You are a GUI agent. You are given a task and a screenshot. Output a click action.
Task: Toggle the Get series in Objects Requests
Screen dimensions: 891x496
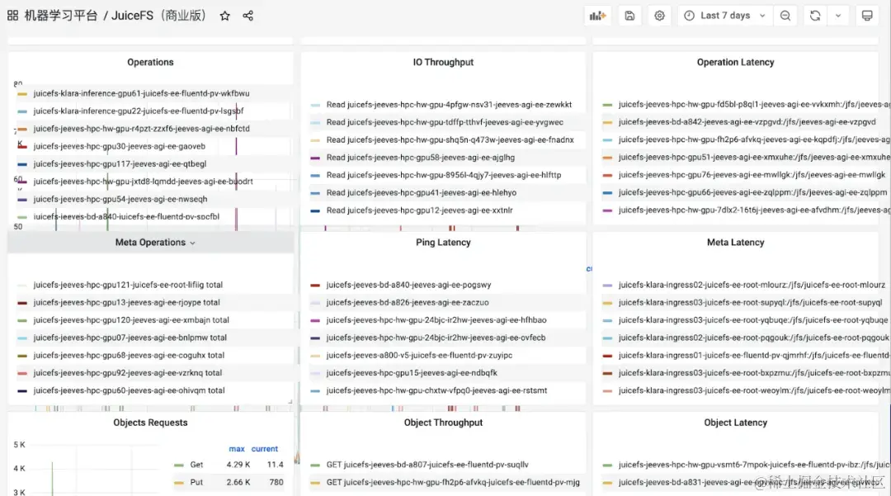196,465
